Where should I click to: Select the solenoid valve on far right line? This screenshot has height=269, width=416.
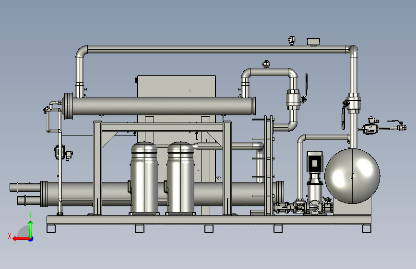coord(370,126)
